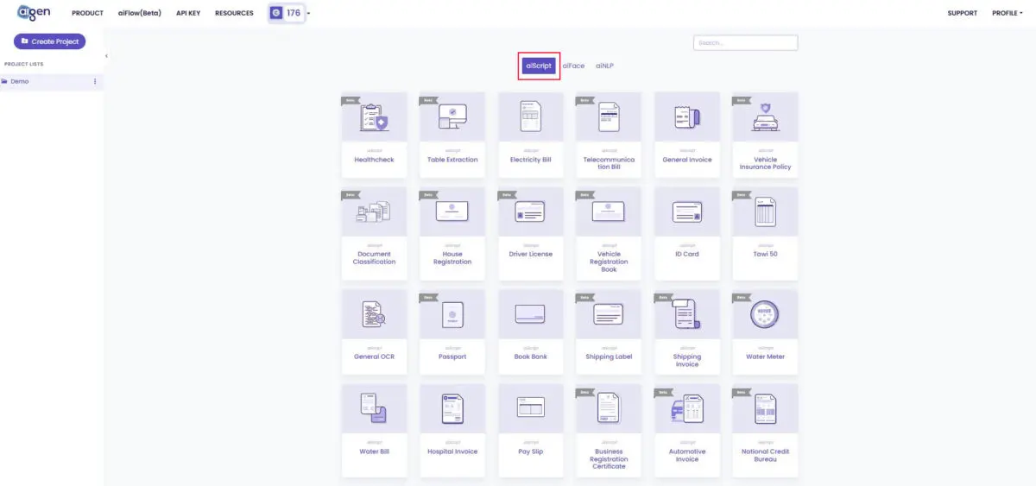Focus the Search input field
This screenshot has height=486, width=1036.
coord(746,42)
